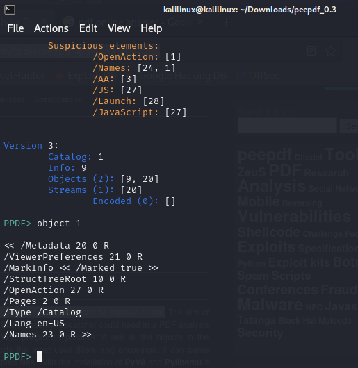358x368 pixels.
Task: Click the 'peepdf' tag in background tag cloud
Action: 265,155
